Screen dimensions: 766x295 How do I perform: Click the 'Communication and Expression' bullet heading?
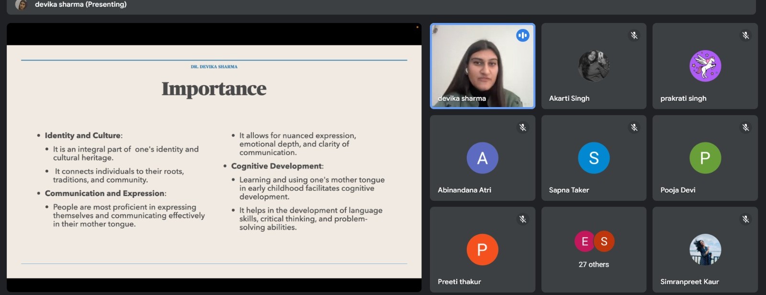pos(105,194)
